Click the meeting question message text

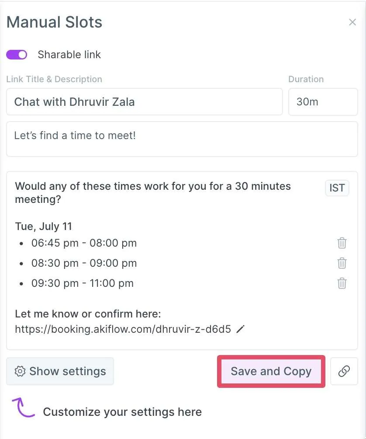click(x=153, y=193)
